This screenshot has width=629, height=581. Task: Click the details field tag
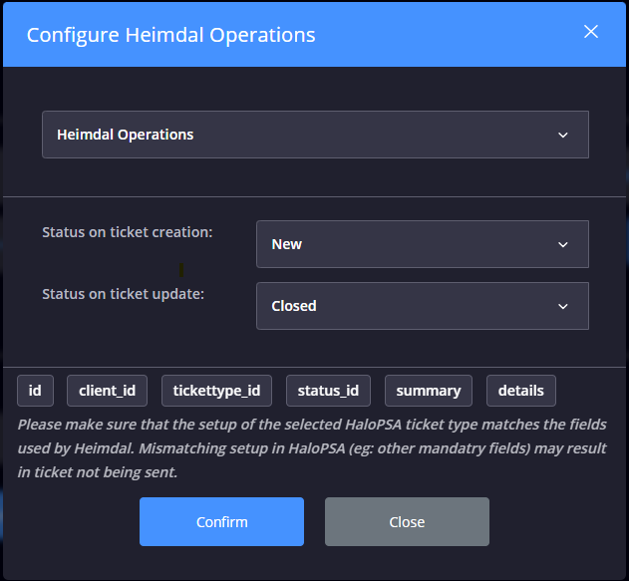521,391
